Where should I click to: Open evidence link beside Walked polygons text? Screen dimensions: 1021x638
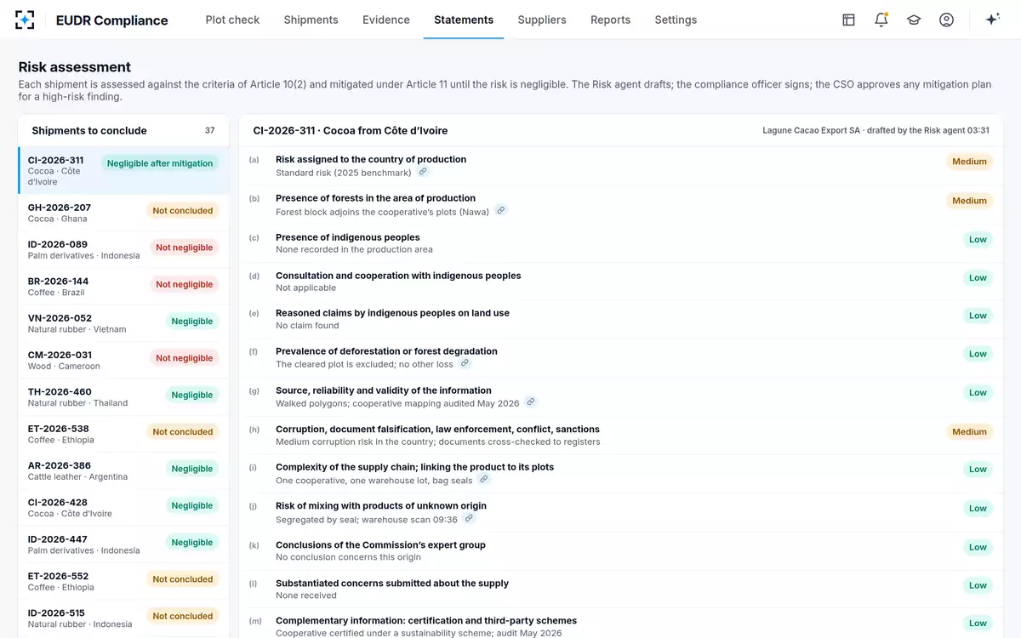point(530,402)
